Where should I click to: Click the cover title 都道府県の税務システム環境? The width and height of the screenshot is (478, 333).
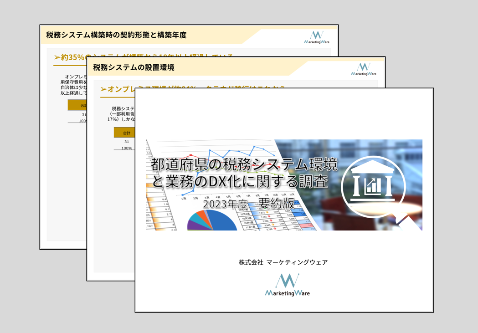[x=244, y=164]
